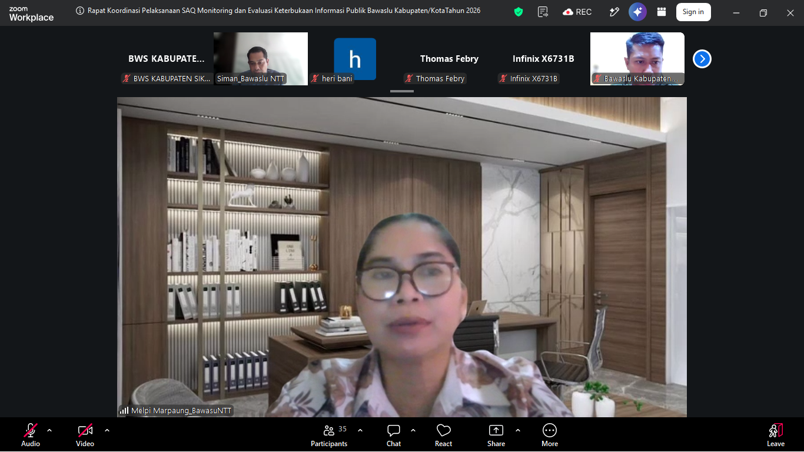Leave the meeting with the Leave button
Image resolution: width=804 pixels, height=452 pixels.
pyautogui.click(x=776, y=435)
